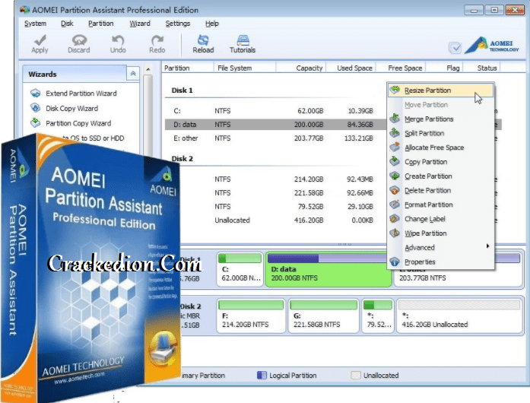This screenshot has height=403, width=530.
Task: Click the application icon in title bar
Action: 24,10
